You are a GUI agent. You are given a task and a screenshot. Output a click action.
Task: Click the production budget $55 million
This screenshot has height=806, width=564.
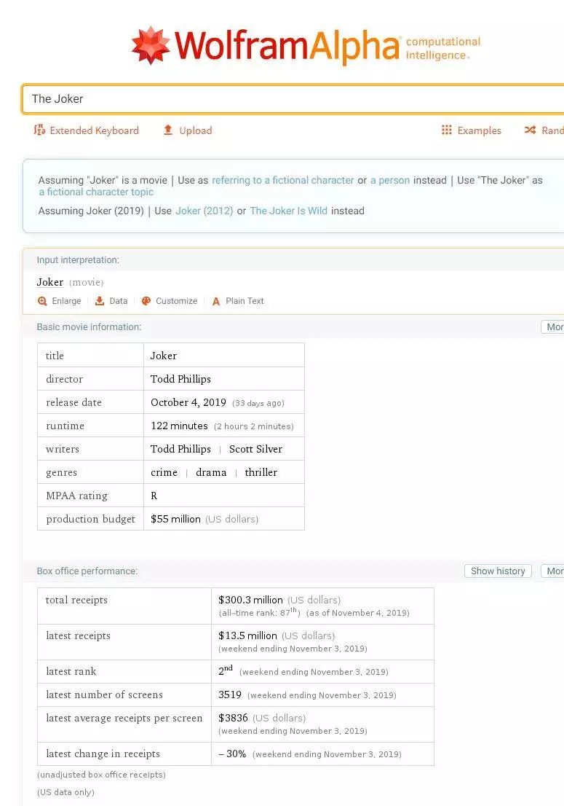[175, 519]
